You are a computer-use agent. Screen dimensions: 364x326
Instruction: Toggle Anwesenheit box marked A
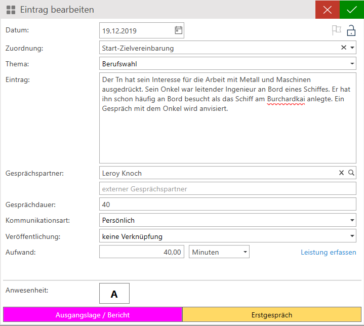(114, 294)
